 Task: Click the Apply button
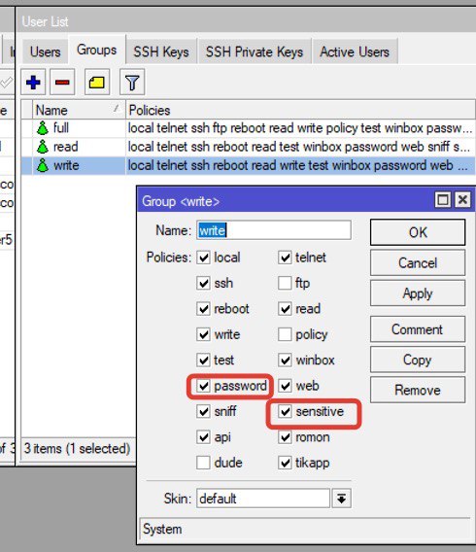pyautogui.click(x=418, y=293)
